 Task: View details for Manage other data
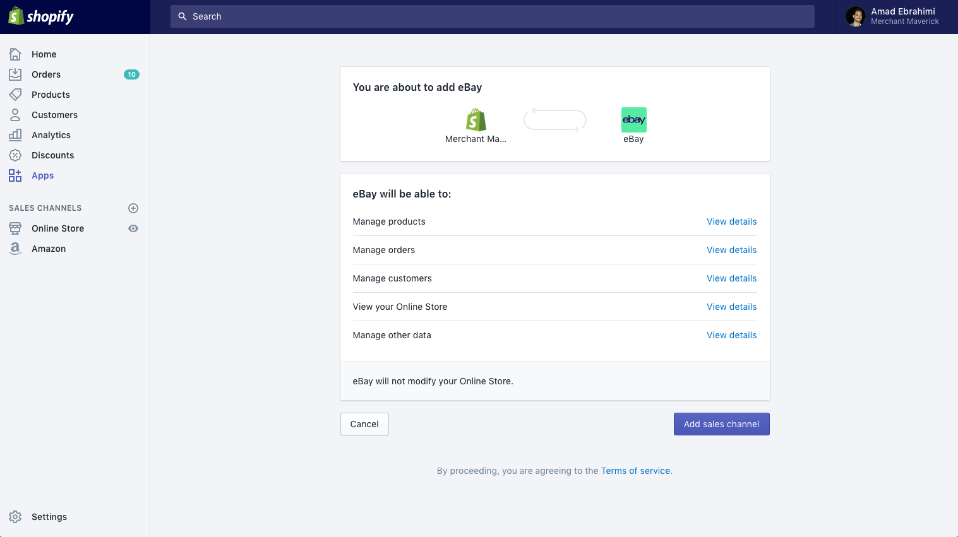(x=732, y=335)
